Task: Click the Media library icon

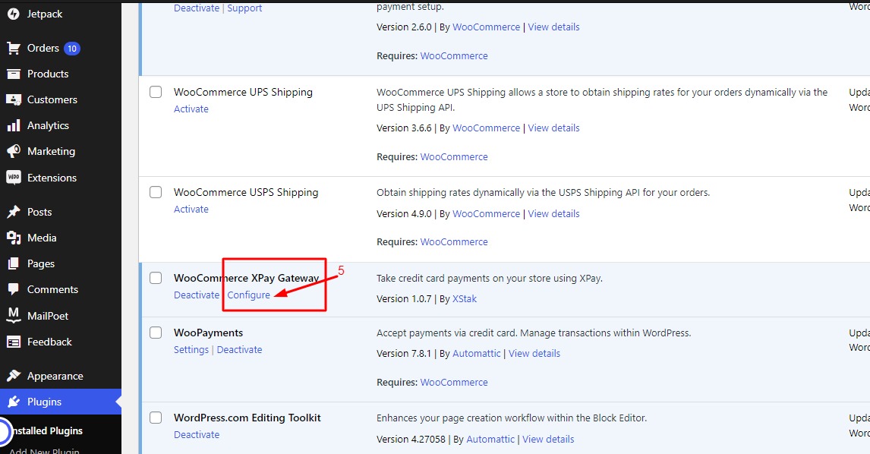Action: pyautogui.click(x=14, y=238)
